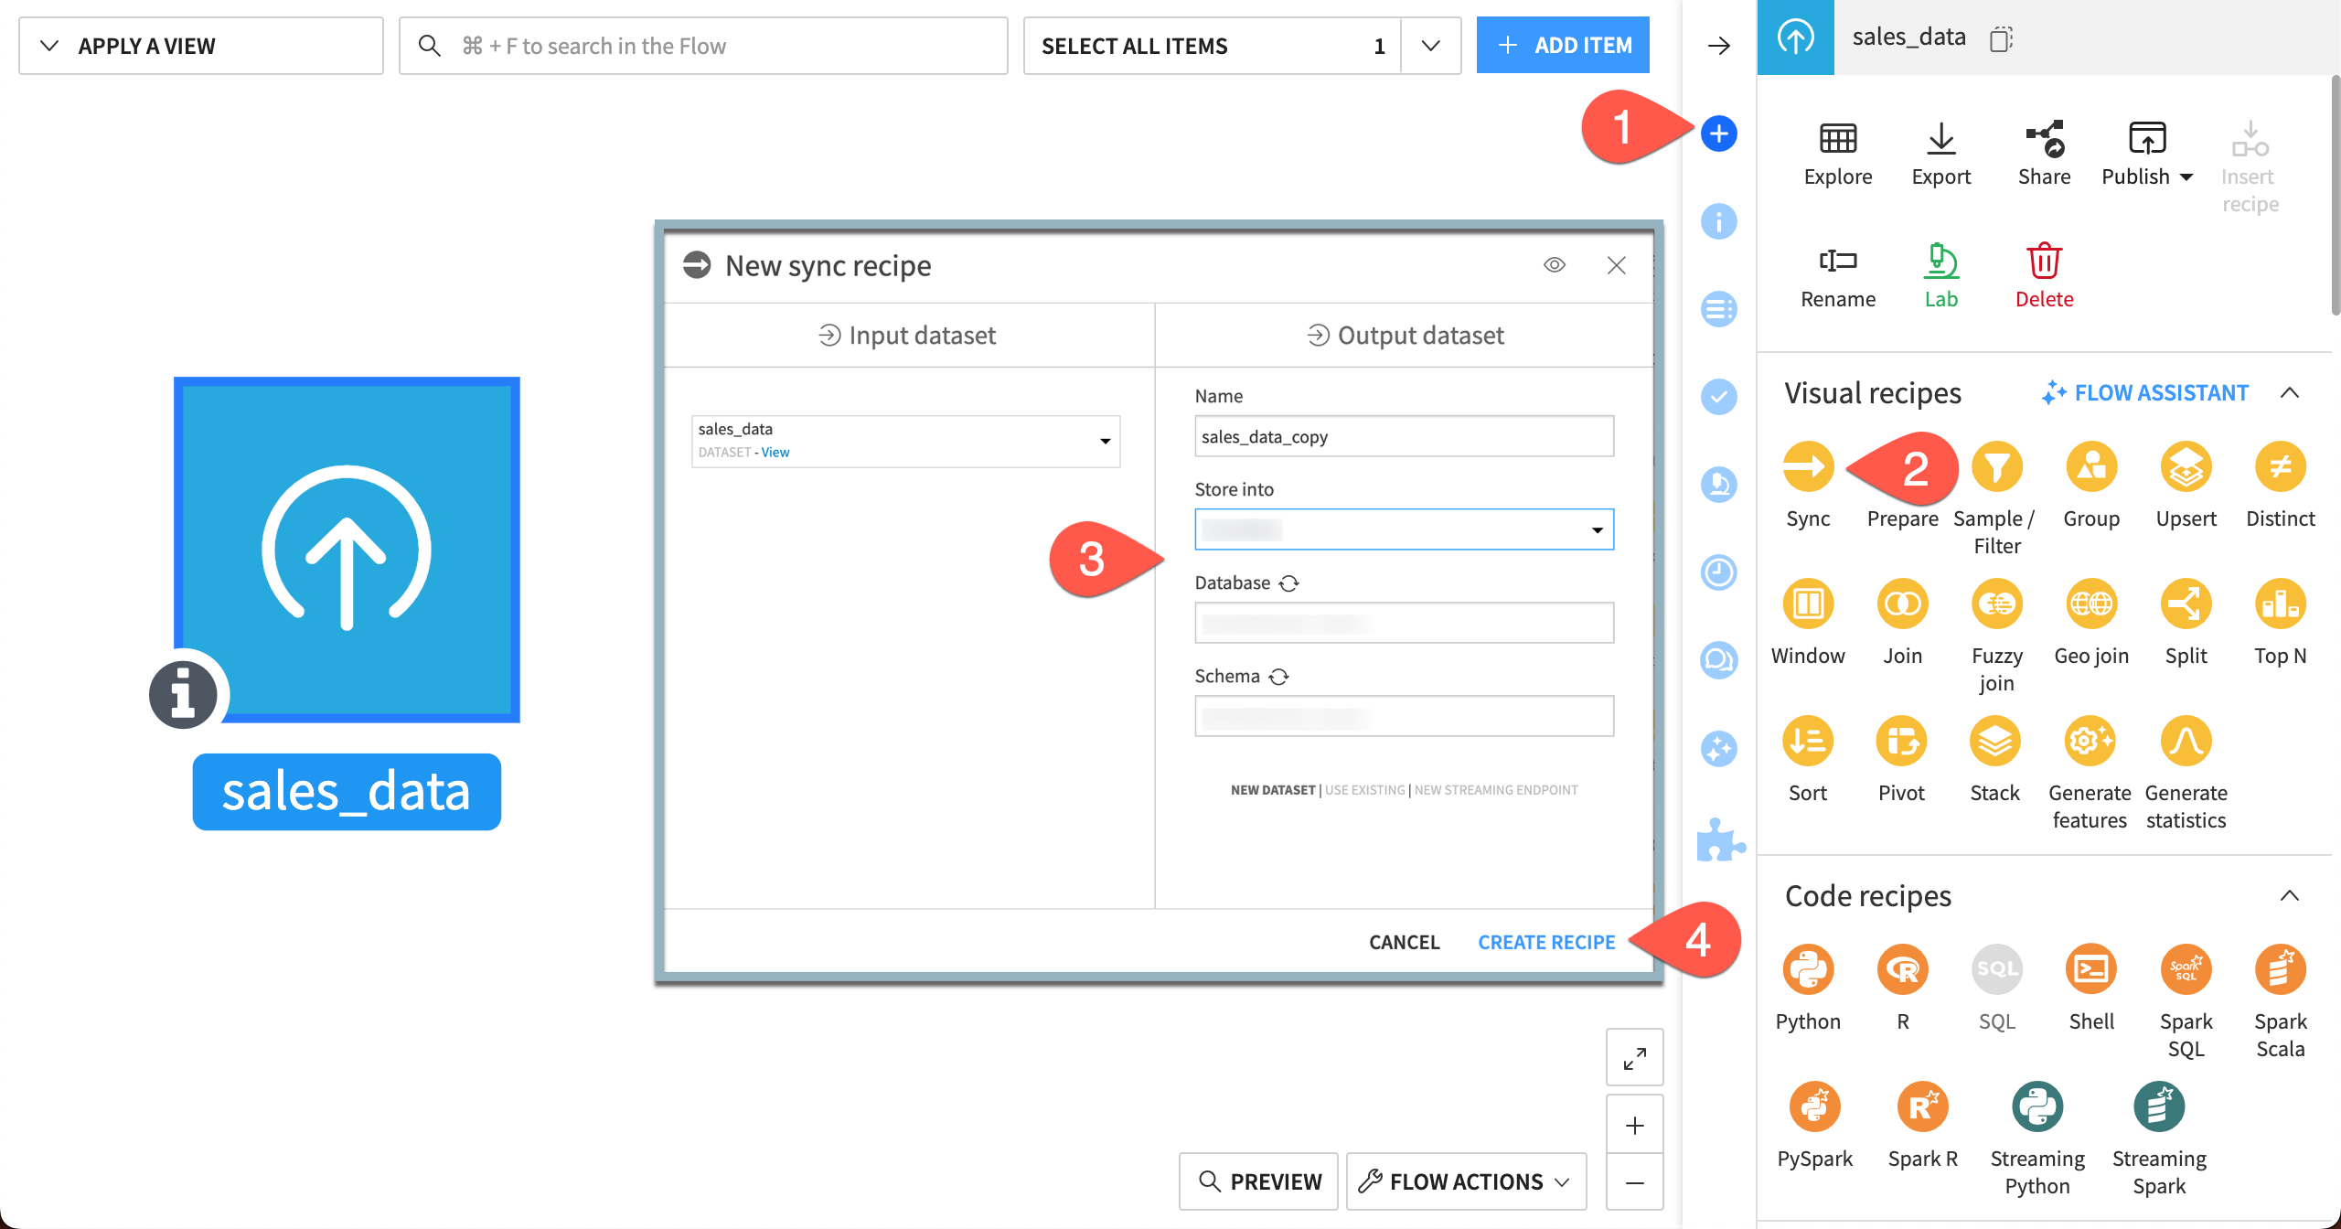Select the NEW STREAMING ENDPOINT tab
The image size is (2341, 1229).
pyautogui.click(x=1496, y=789)
